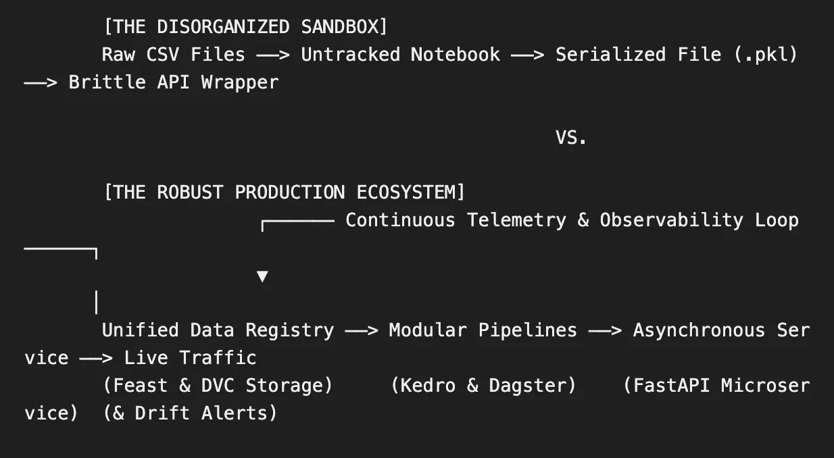The image size is (834, 458).
Task: Select the THE ROBUST PRODUCTION ECOSYSTEM heading
Action: pyautogui.click(x=285, y=193)
